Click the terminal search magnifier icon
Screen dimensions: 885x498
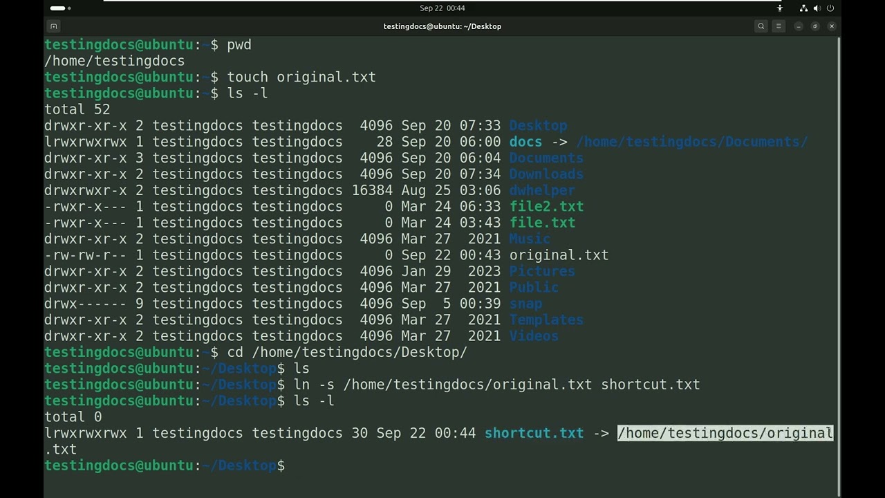761,26
